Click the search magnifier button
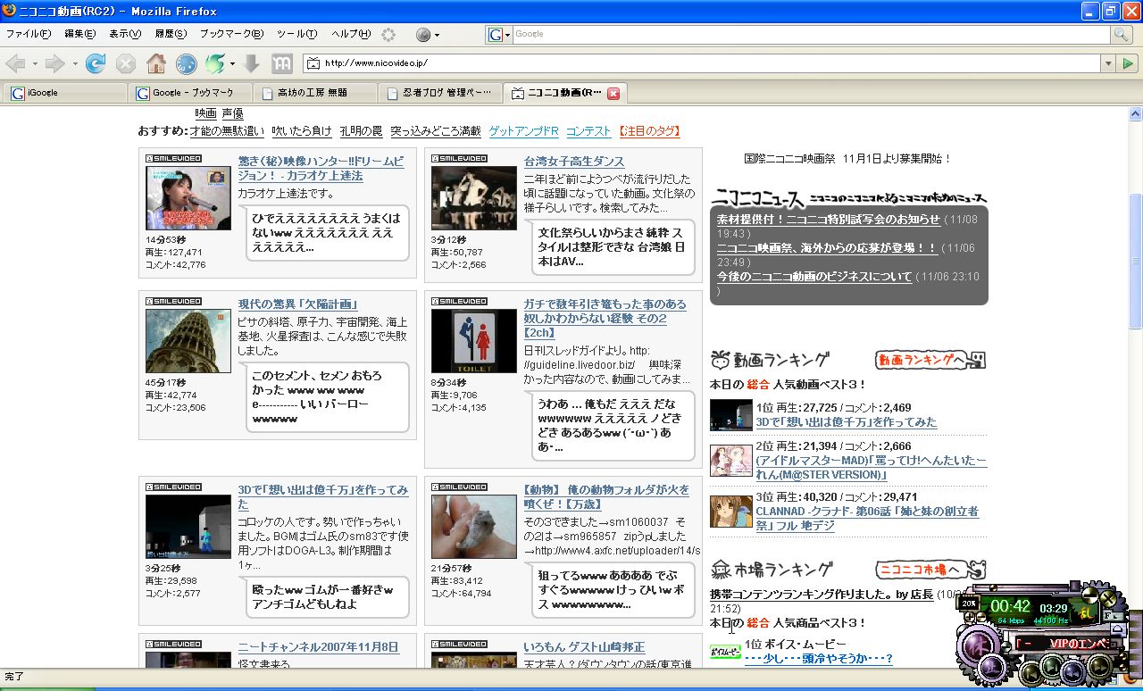The height and width of the screenshot is (691, 1143). tap(1121, 35)
